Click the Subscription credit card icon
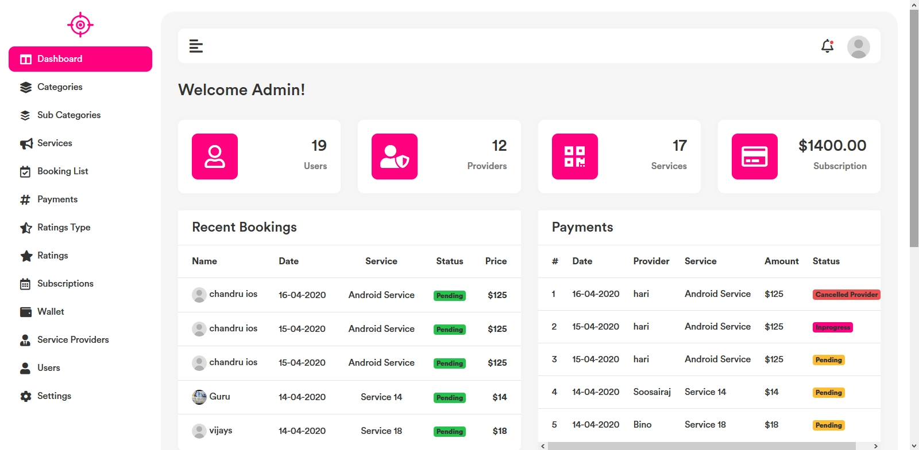This screenshot has width=919, height=450. (x=754, y=156)
